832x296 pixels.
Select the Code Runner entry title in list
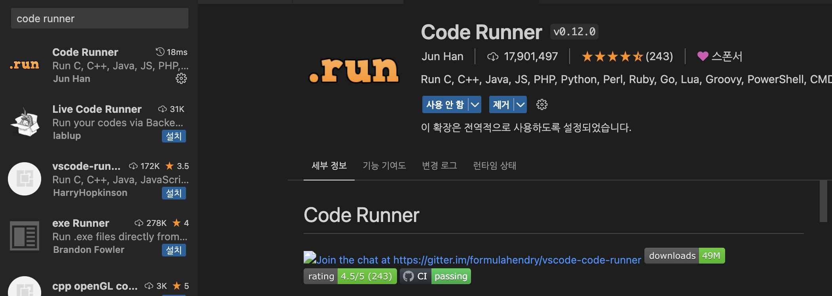(85, 52)
